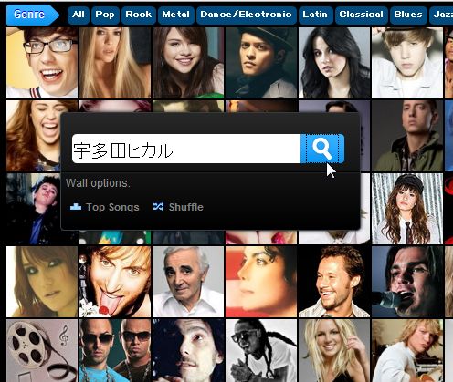Image resolution: width=453 pixels, height=382 pixels.
Task: Select the All genre tab
Action: click(x=79, y=15)
